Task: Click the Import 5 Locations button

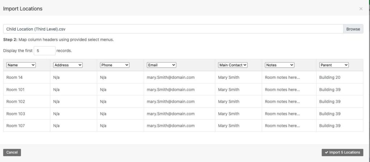Action: click(342, 153)
